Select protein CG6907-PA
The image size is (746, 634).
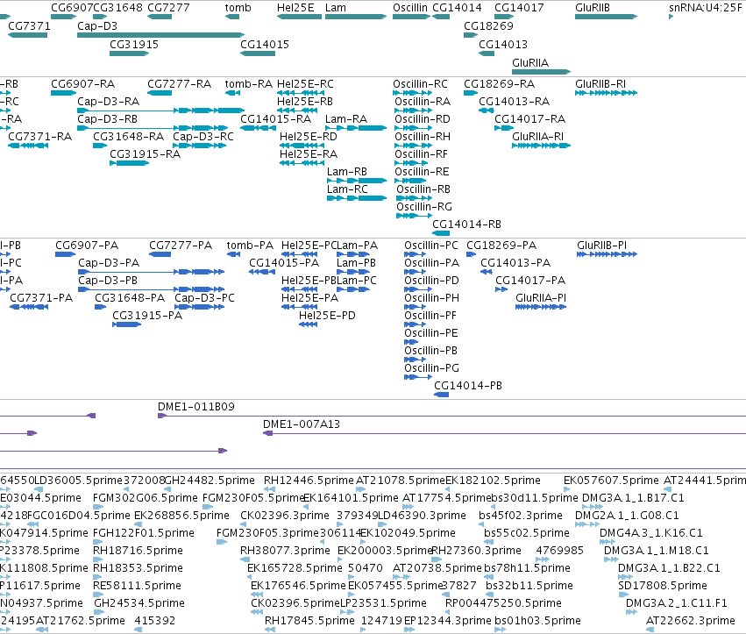(x=66, y=254)
